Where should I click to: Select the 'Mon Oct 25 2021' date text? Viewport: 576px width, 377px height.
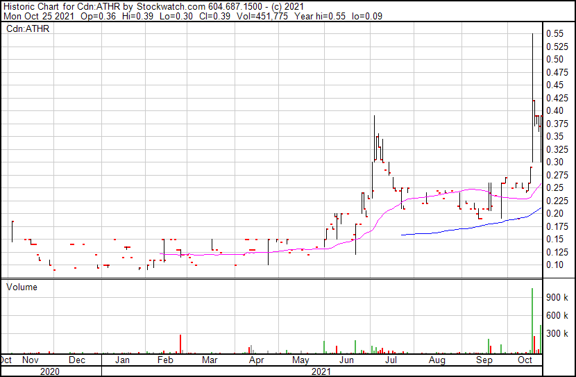click(x=39, y=16)
